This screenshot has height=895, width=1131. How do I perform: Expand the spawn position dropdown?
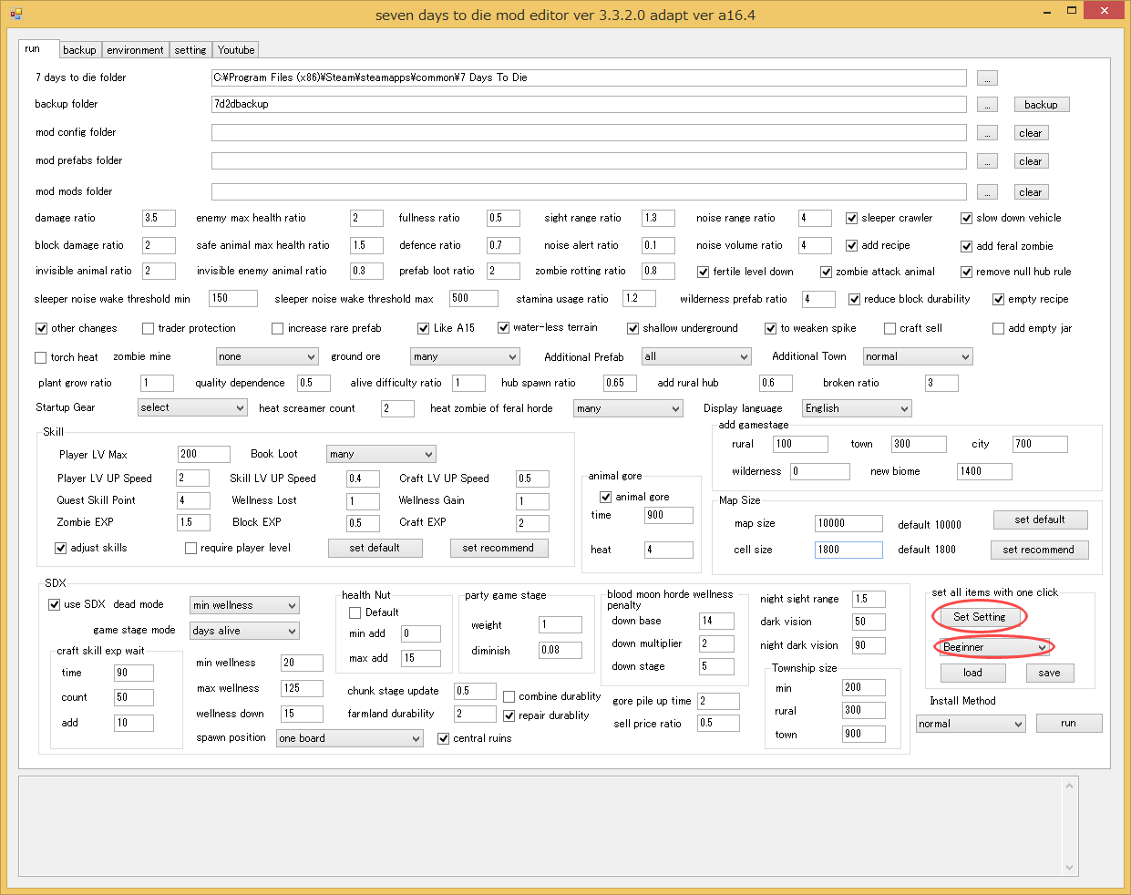[350, 739]
